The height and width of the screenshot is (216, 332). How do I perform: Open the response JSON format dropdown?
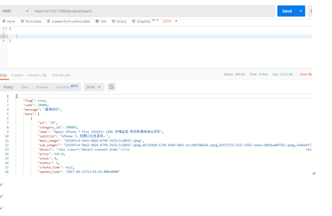pyautogui.click(x=94, y=87)
